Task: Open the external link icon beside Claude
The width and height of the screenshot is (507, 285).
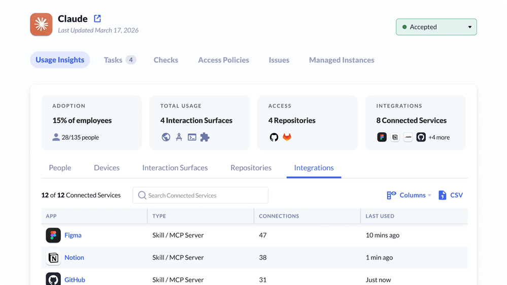Action: pos(97,19)
